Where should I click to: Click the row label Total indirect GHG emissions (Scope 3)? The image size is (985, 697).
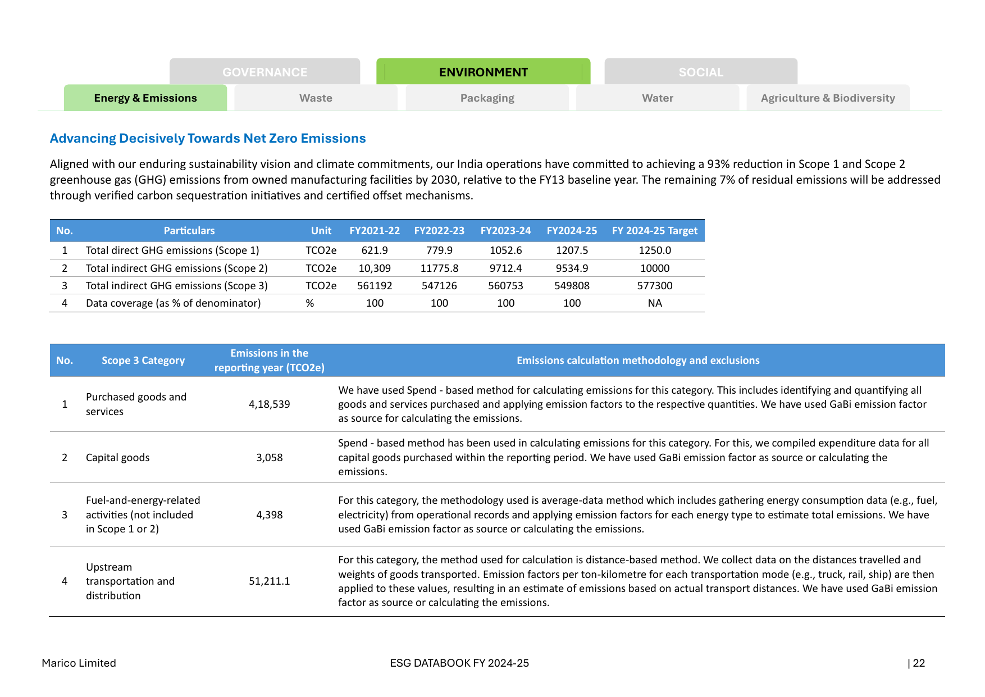177,286
